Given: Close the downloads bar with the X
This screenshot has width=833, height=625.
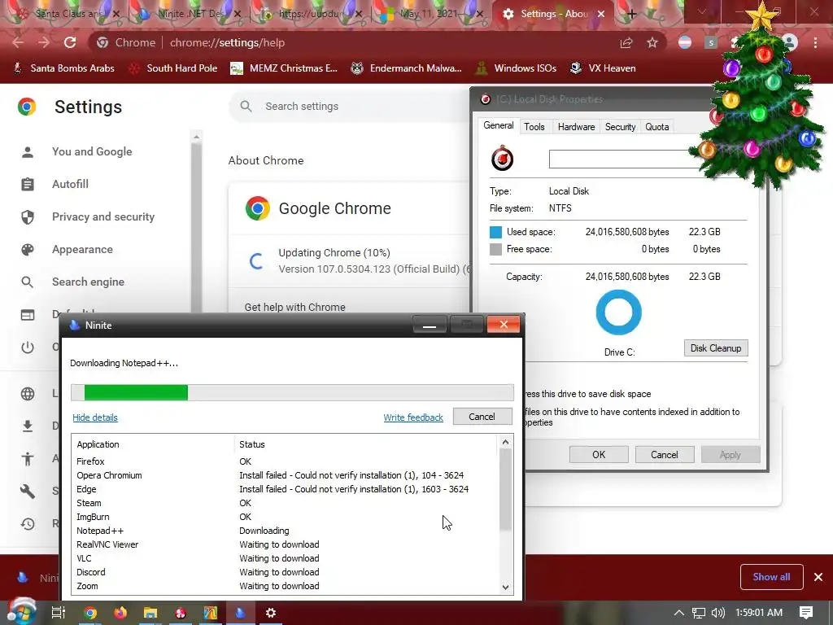Looking at the screenshot, I should pos(818,577).
